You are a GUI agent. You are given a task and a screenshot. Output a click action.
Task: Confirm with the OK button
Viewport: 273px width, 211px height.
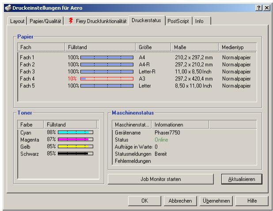(145, 201)
